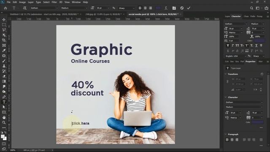This screenshot has width=270, height=152.
Task: Select the Crop tool
Action: (x=4, y=40)
